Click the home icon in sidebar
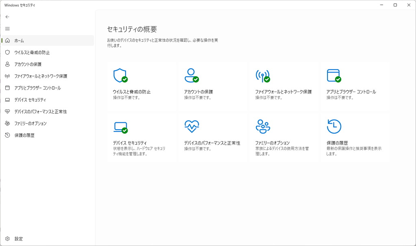Viewport: 416px width, 246px height. [x=7, y=41]
